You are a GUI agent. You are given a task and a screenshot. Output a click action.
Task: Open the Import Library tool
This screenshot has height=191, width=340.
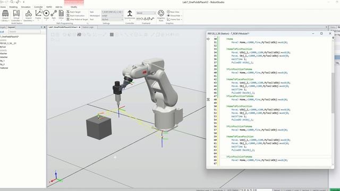[5, 15]
